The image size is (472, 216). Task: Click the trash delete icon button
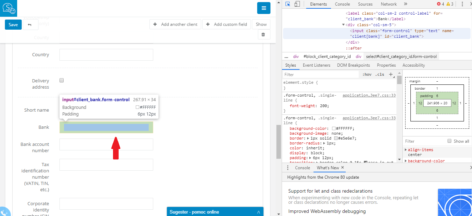tap(263, 35)
